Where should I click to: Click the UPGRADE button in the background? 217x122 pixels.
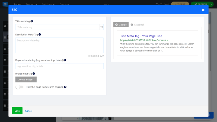pos(180,4)
